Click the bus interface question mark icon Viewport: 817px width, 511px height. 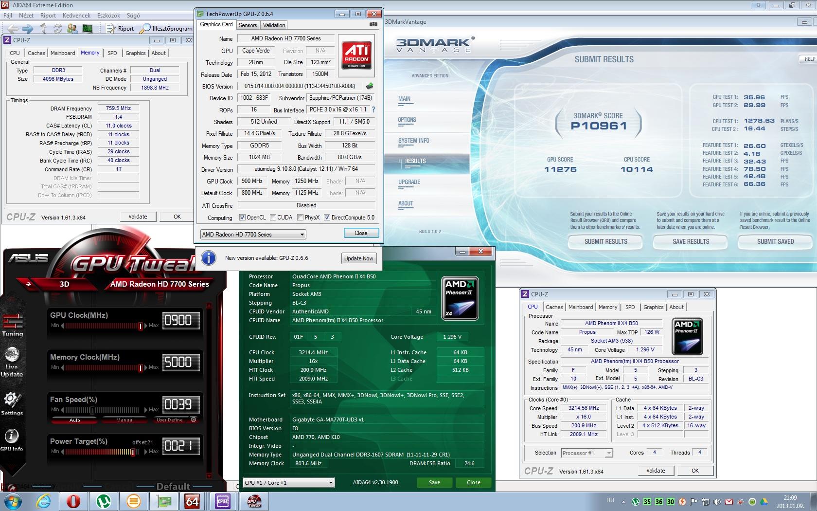coord(373,109)
